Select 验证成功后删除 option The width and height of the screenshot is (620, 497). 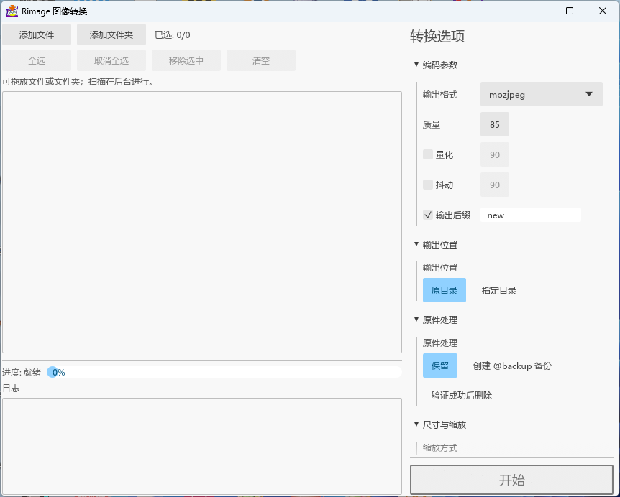tap(462, 396)
